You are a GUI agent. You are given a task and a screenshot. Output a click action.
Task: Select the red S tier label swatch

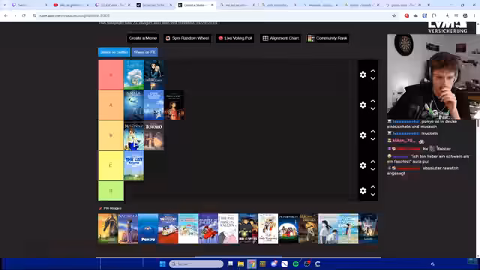pos(111,75)
